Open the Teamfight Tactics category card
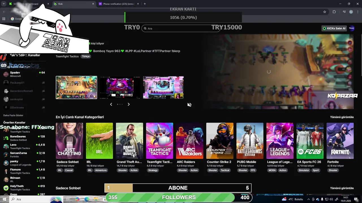Image resolution: width=362 pixels, height=203 pixels. 160,141
